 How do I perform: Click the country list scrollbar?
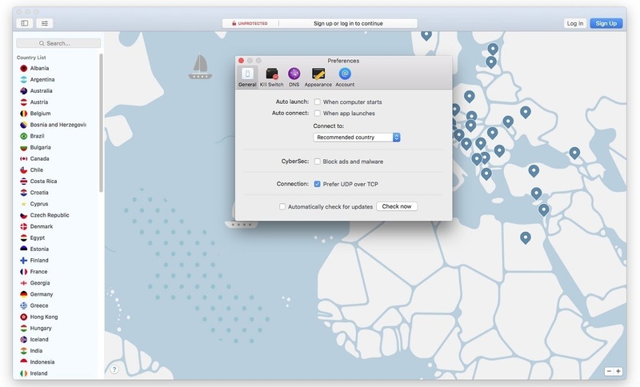[101, 122]
